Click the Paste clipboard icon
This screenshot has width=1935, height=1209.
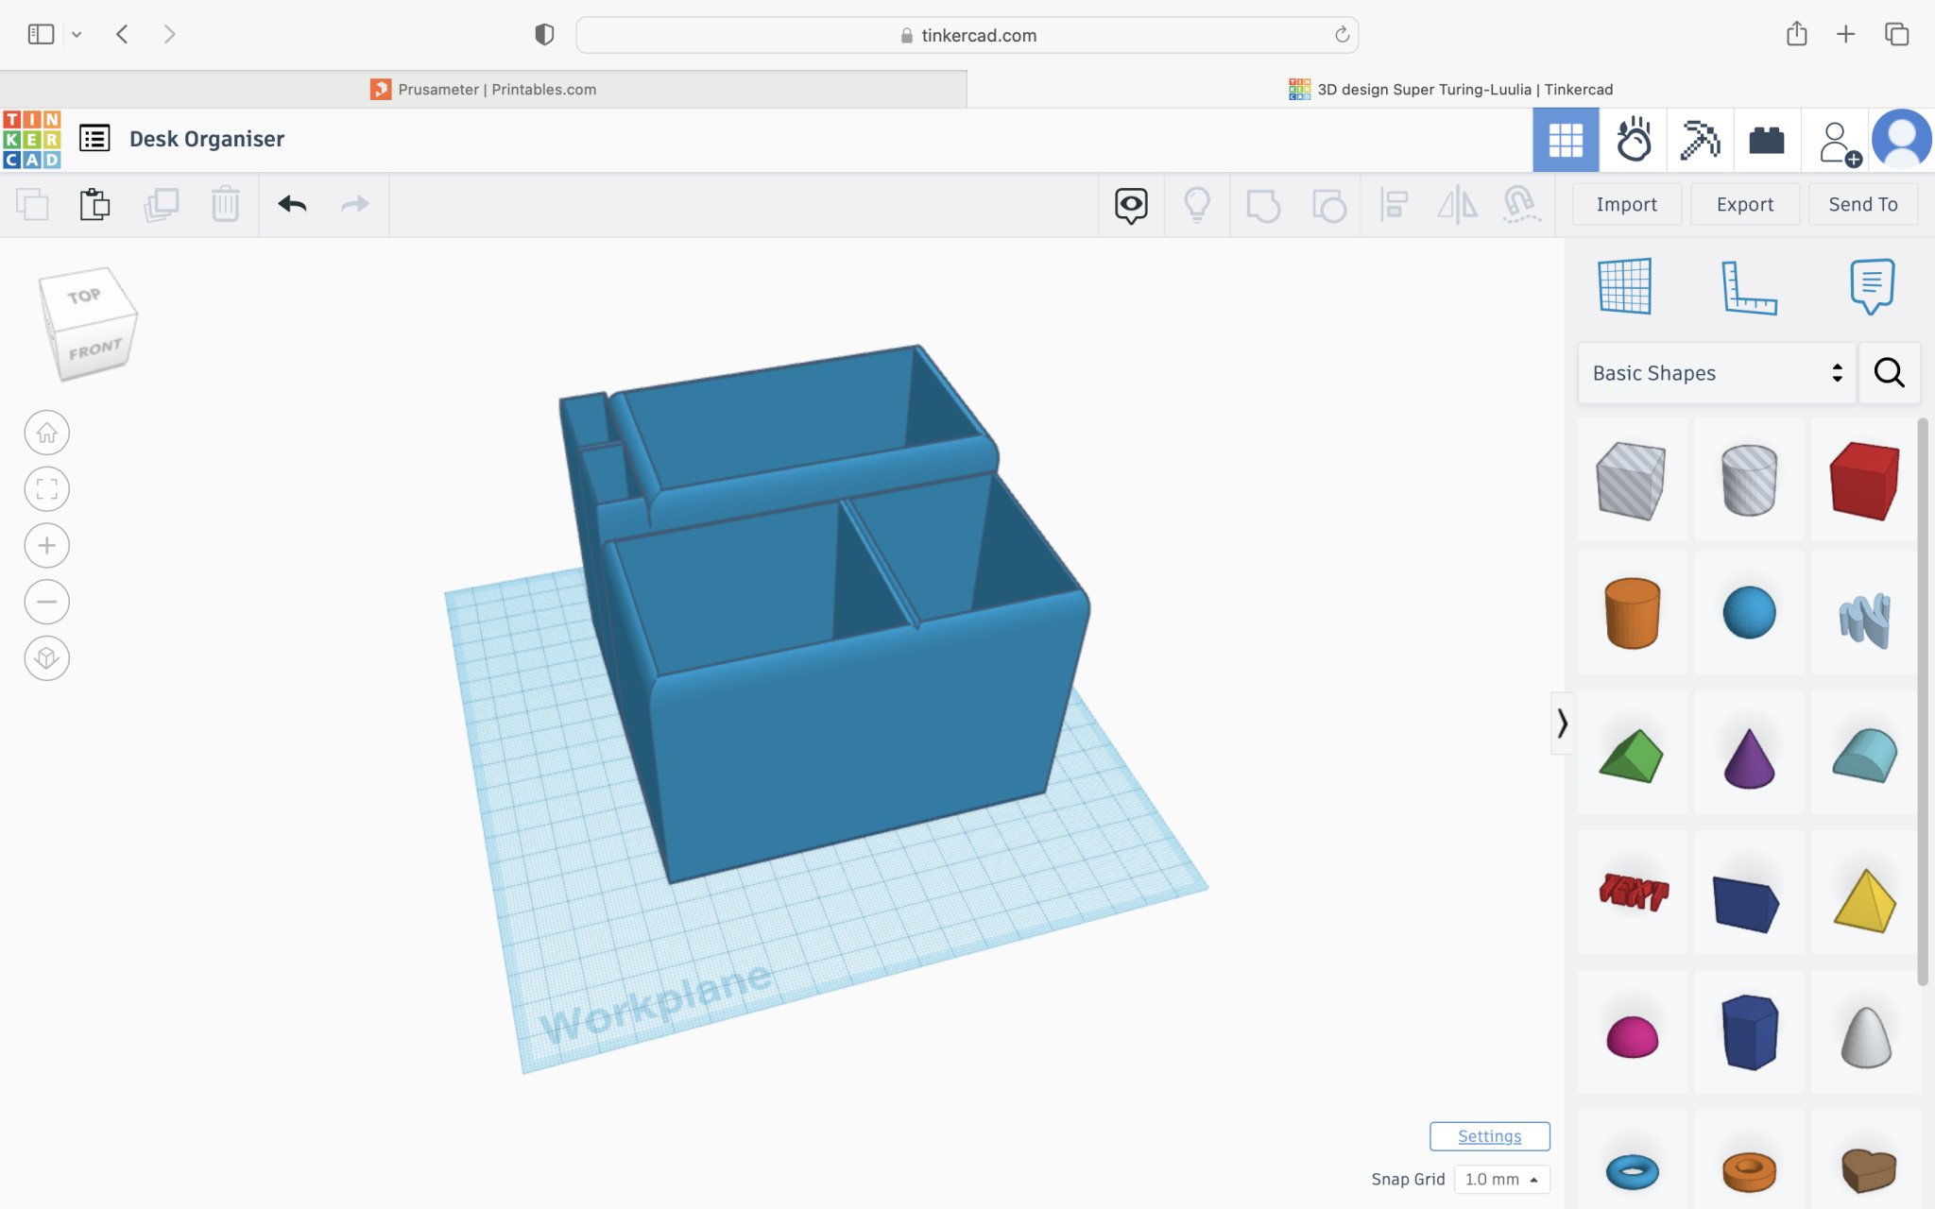pos(94,204)
